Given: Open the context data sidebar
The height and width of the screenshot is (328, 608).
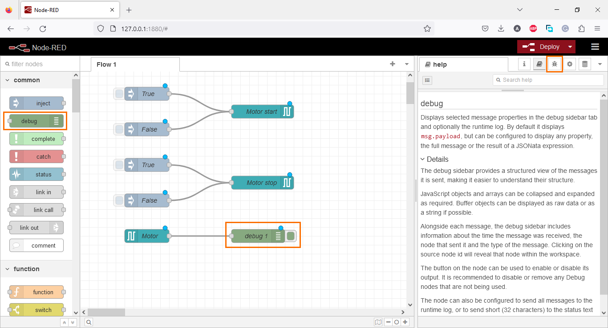Looking at the screenshot, I should (x=584, y=64).
